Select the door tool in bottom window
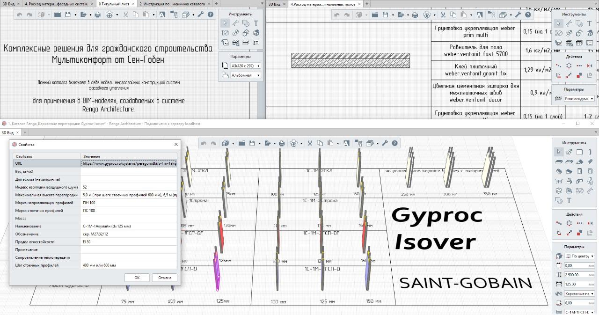The height and width of the screenshot is (315, 599). (579, 171)
